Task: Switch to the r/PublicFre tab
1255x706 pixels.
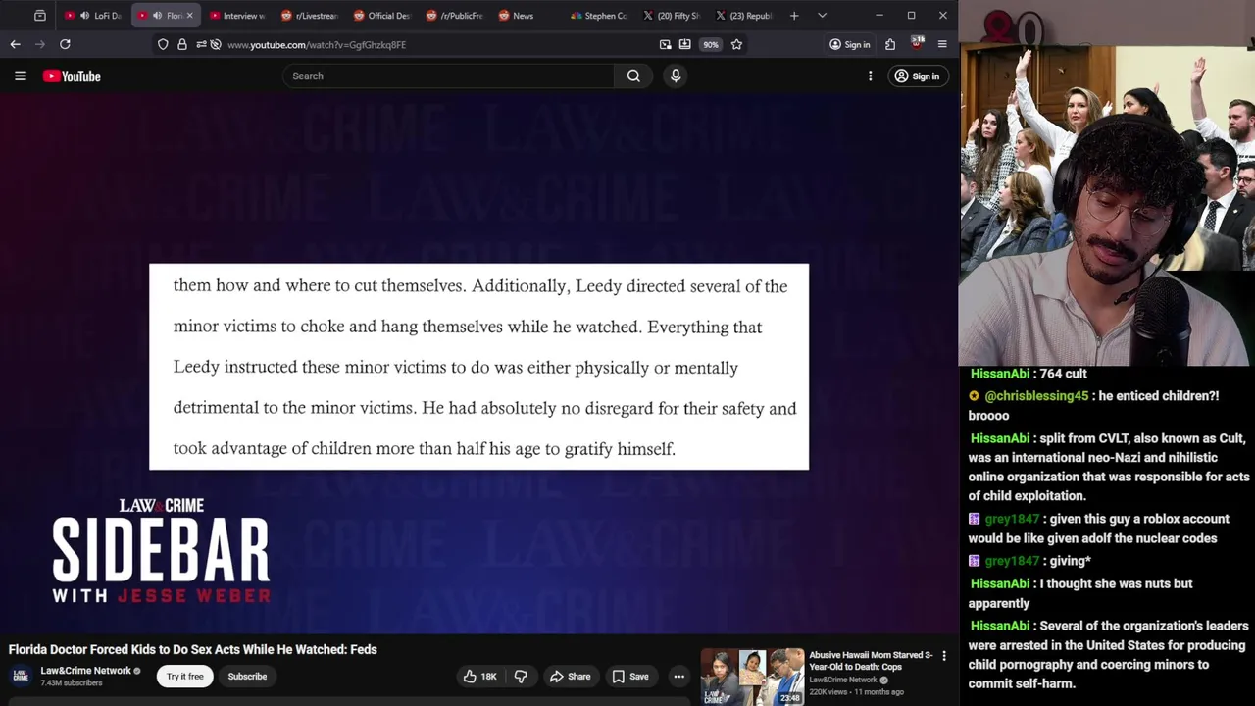Action: [454, 16]
